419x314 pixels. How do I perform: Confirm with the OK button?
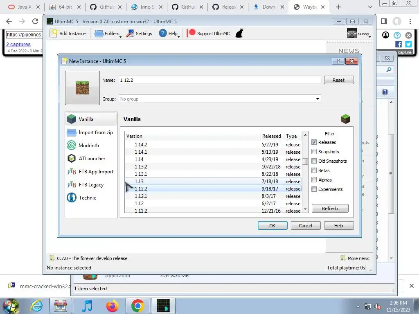click(273, 226)
